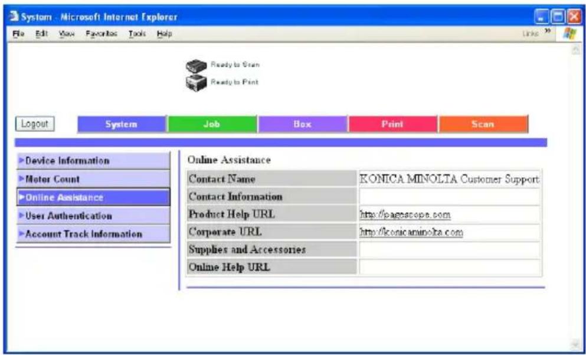Click the Supplies and Accessories label
Viewport: 586px width, 355px height.
pos(247,249)
